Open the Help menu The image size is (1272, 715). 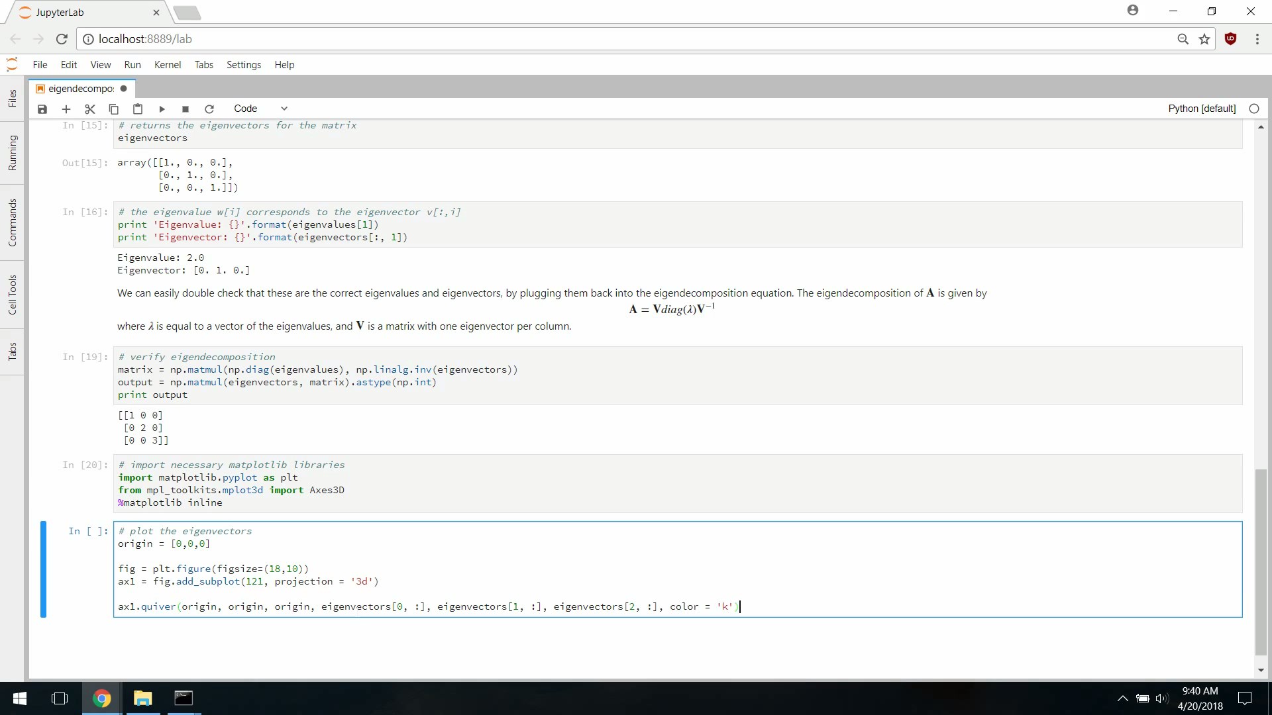point(284,65)
